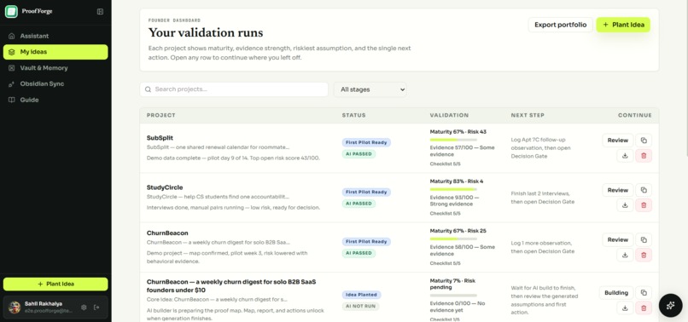Download the Idea Planted ChurnBeacon row
The width and height of the screenshot is (688, 322).
[625, 308]
